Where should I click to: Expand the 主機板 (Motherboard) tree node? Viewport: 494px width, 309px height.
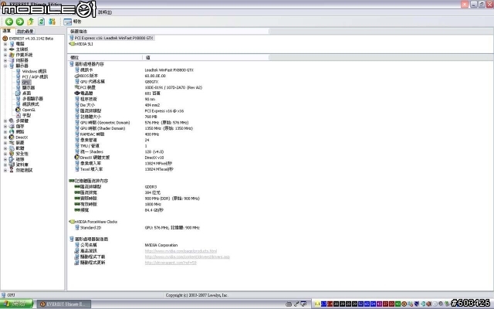[x=5, y=49]
